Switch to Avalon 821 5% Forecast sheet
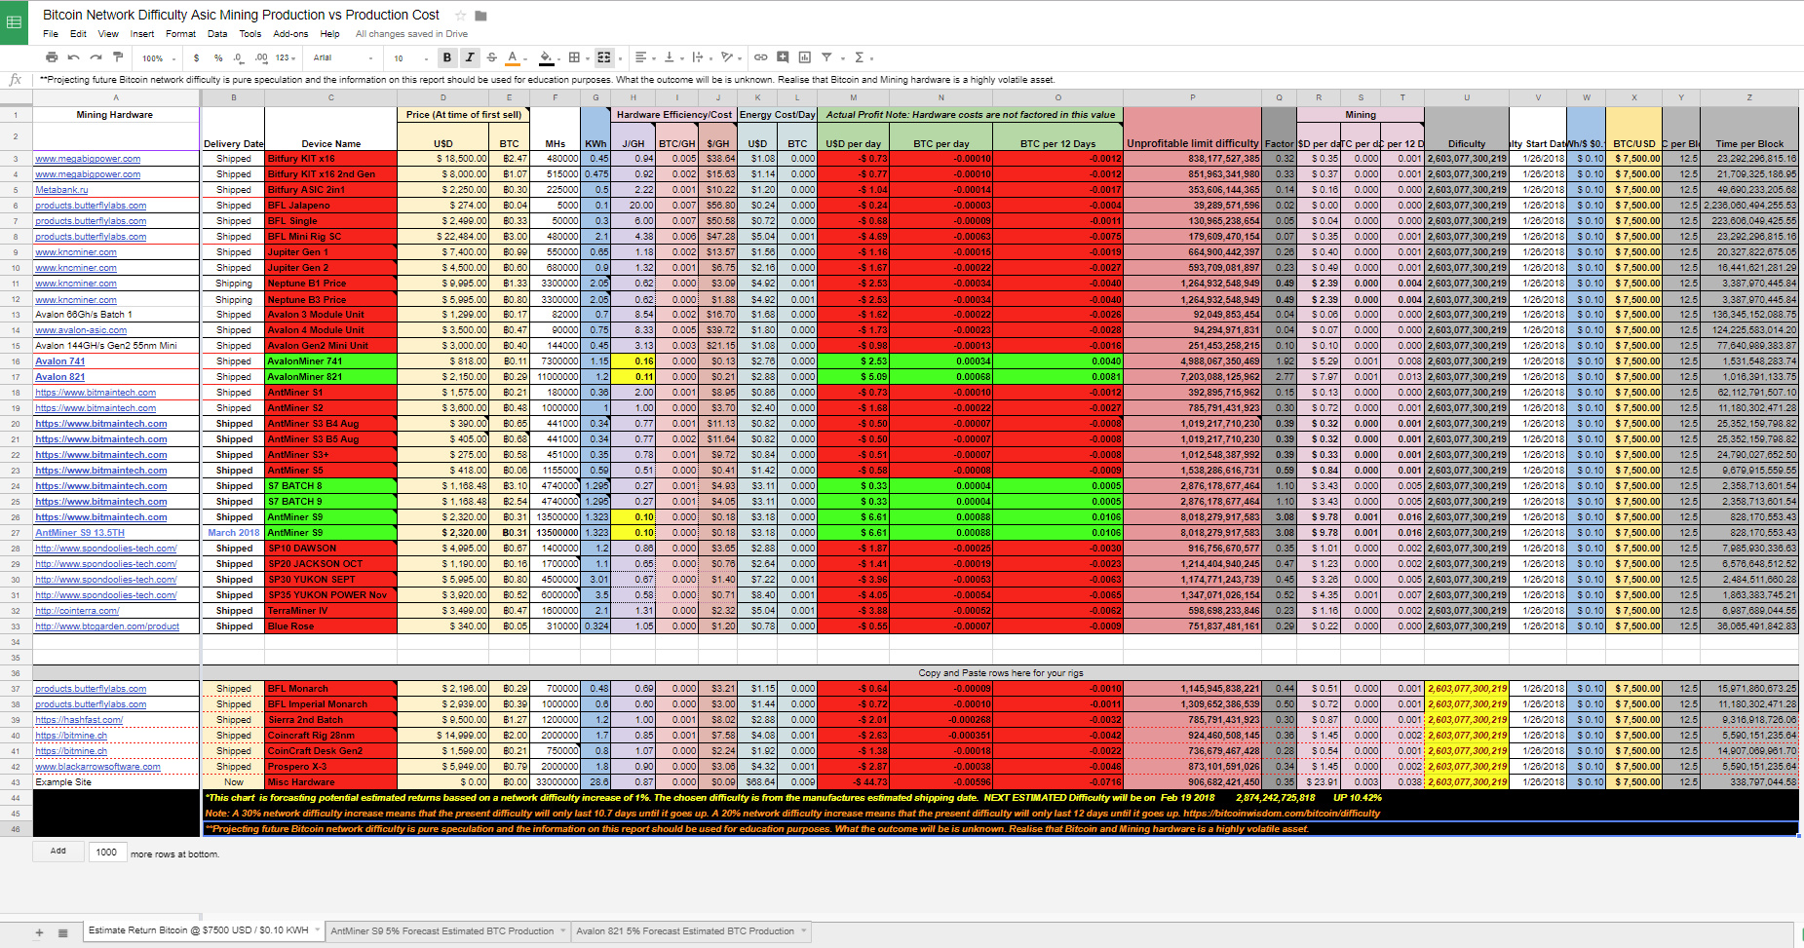The image size is (1804, 948). [685, 931]
